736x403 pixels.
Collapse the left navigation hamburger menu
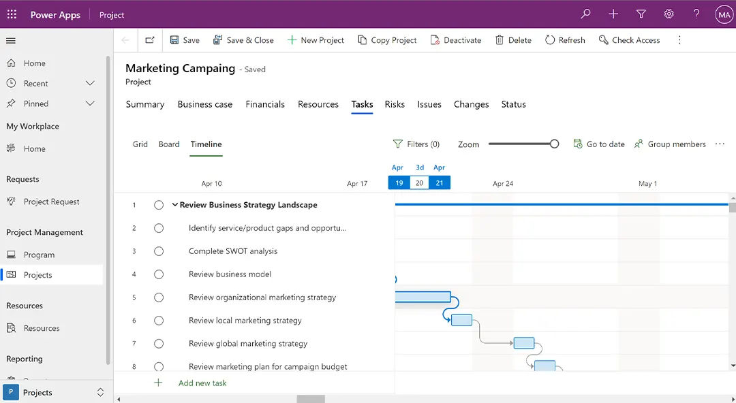(11, 41)
